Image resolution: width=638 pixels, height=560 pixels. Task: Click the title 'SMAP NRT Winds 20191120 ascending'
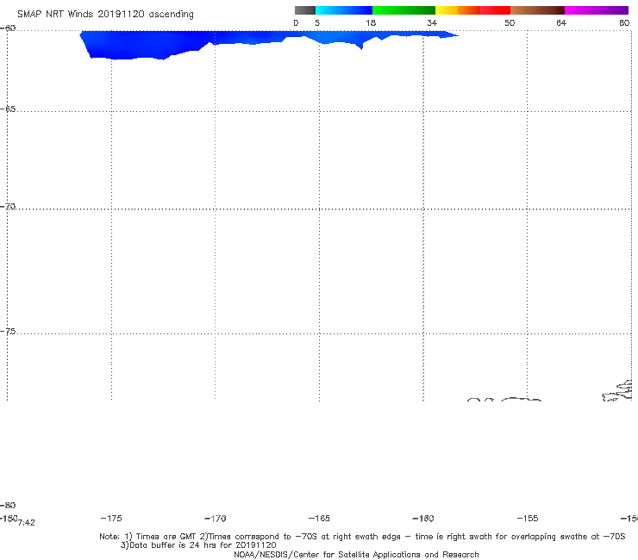tap(105, 15)
